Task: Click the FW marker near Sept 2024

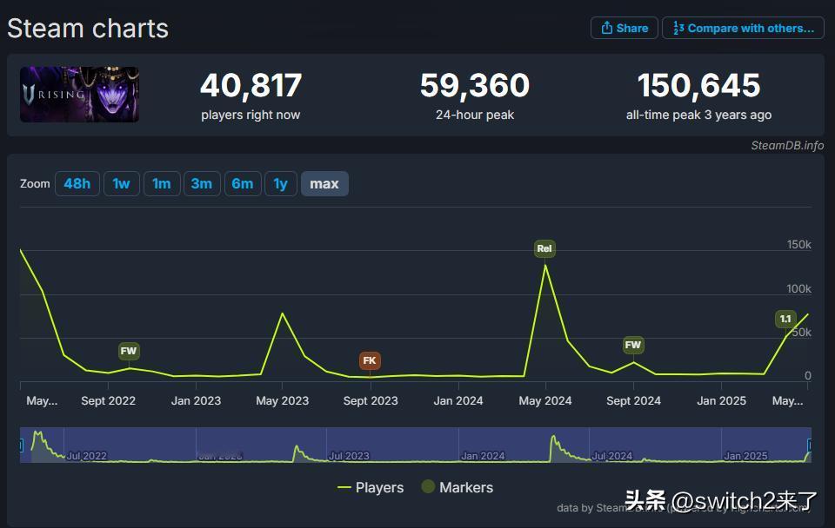Action: [x=632, y=345]
